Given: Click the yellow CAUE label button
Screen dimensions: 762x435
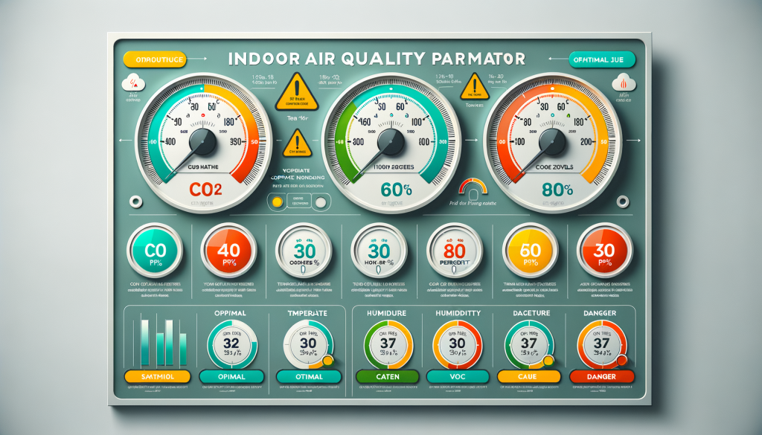Looking at the screenshot, I should (529, 376).
